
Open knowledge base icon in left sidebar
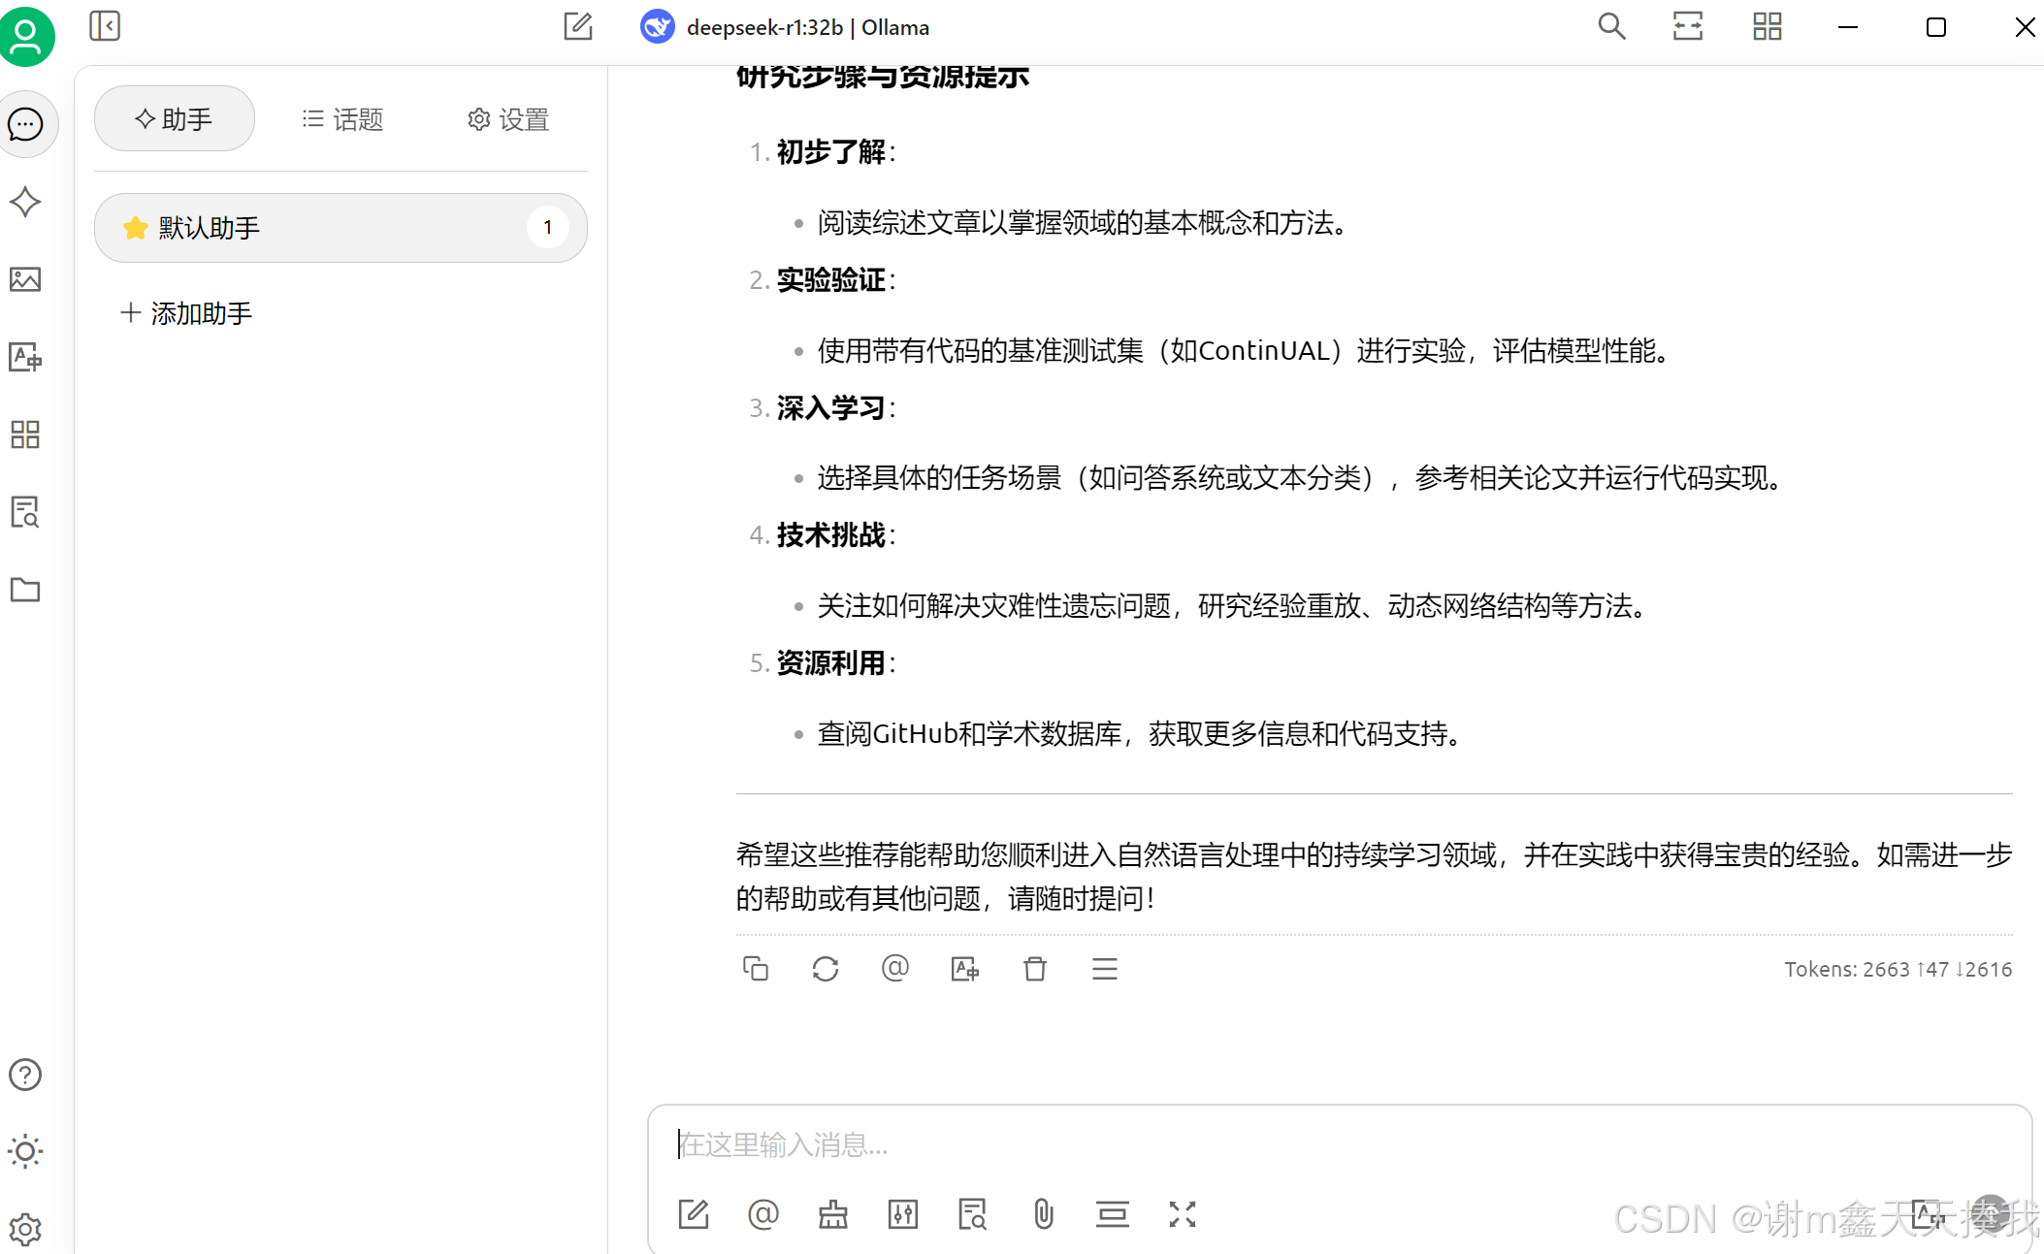coord(25,512)
